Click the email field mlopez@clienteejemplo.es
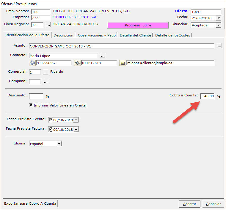The width and height of the screenshot is (226, 210). click(170, 63)
